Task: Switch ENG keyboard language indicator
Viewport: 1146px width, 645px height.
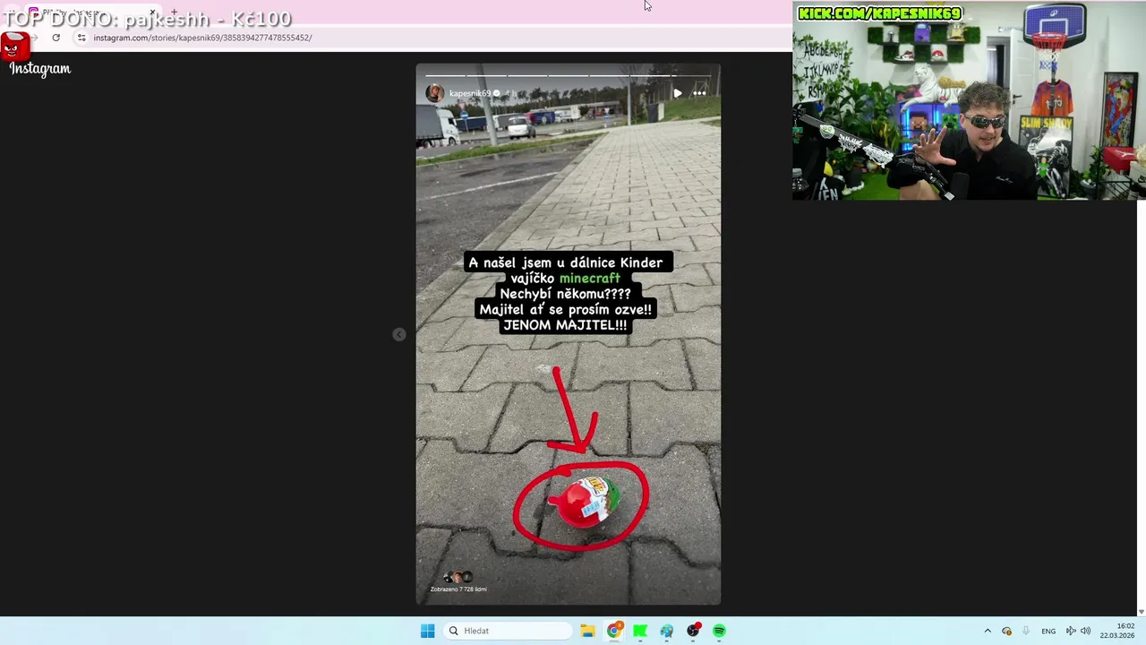Action: pyautogui.click(x=1048, y=631)
